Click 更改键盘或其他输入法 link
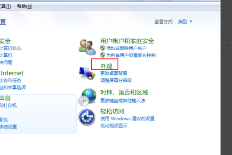Screen dimensions: 232x155 [x=123, y=101]
